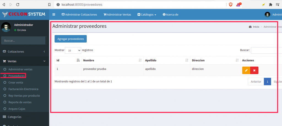Open Administrar Ventas in top menu
Screen dimensions: 282x126
(x=117, y=14)
